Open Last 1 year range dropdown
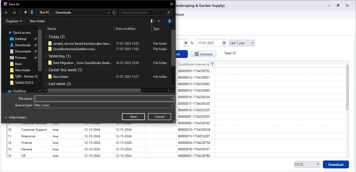Viewport: 356px width, 172px height. (242, 43)
